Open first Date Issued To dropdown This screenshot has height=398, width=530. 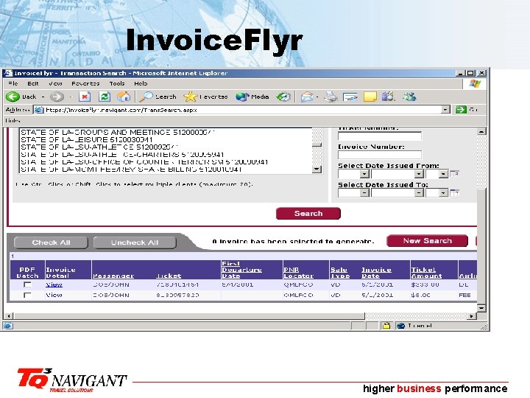364,193
